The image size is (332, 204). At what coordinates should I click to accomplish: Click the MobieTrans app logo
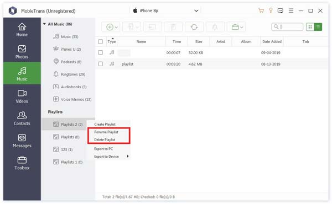coord(13,10)
